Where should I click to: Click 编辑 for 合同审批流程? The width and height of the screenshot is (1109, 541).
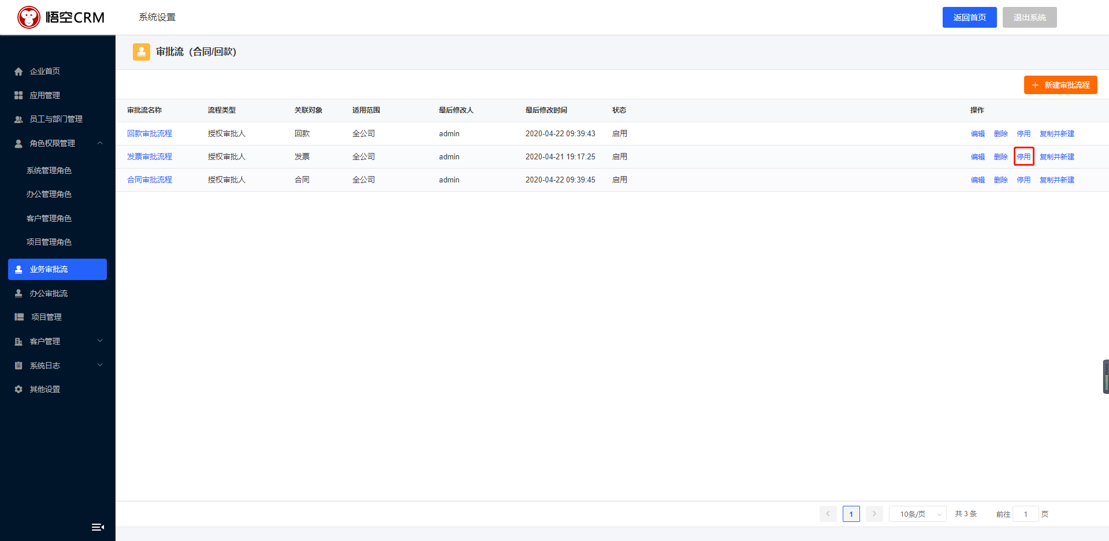pos(978,180)
